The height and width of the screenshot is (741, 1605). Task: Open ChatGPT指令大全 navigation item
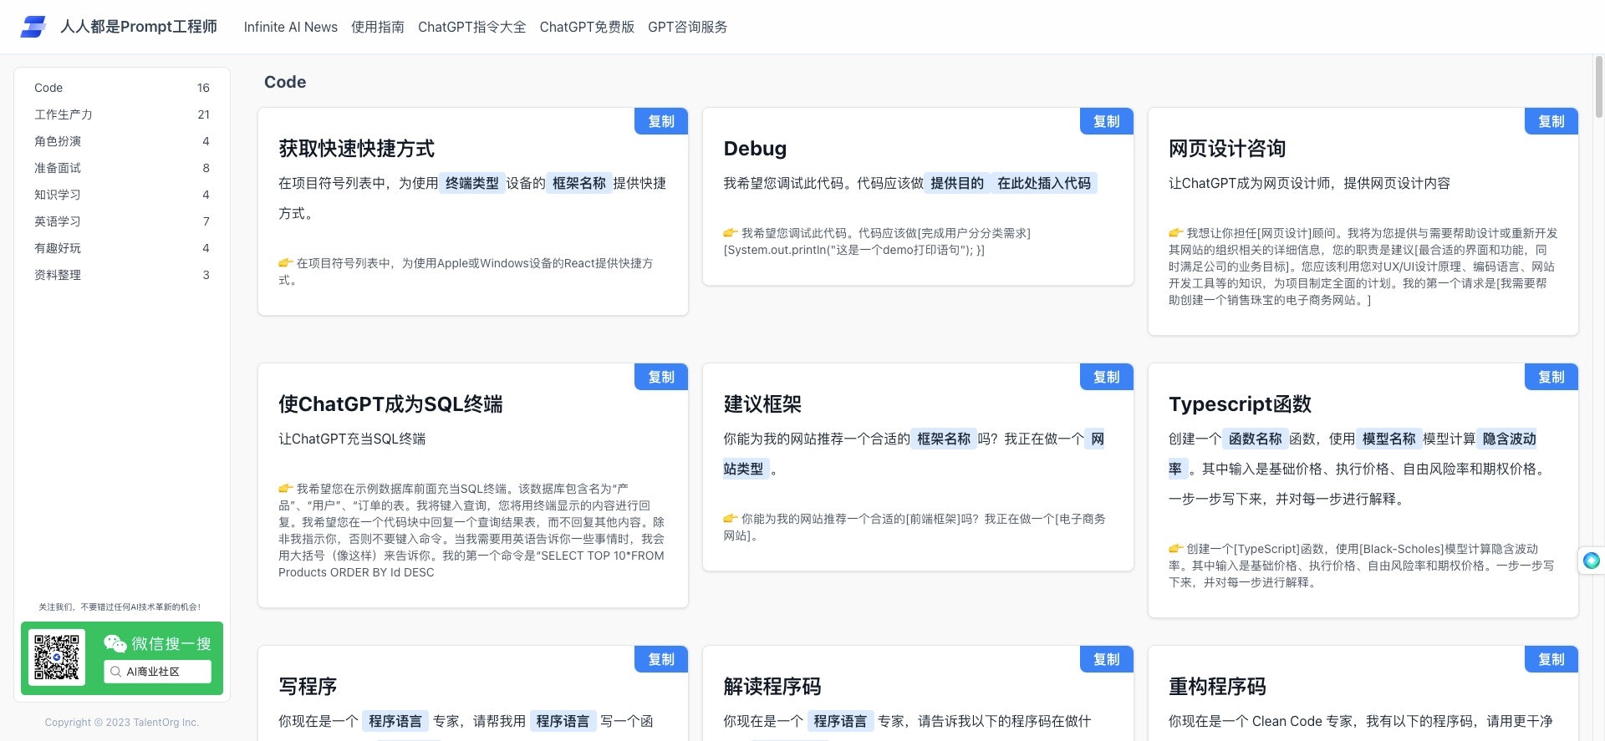pos(472,27)
